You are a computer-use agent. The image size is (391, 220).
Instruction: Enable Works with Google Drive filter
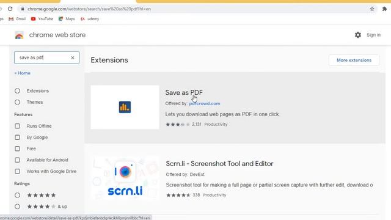pos(17,171)
